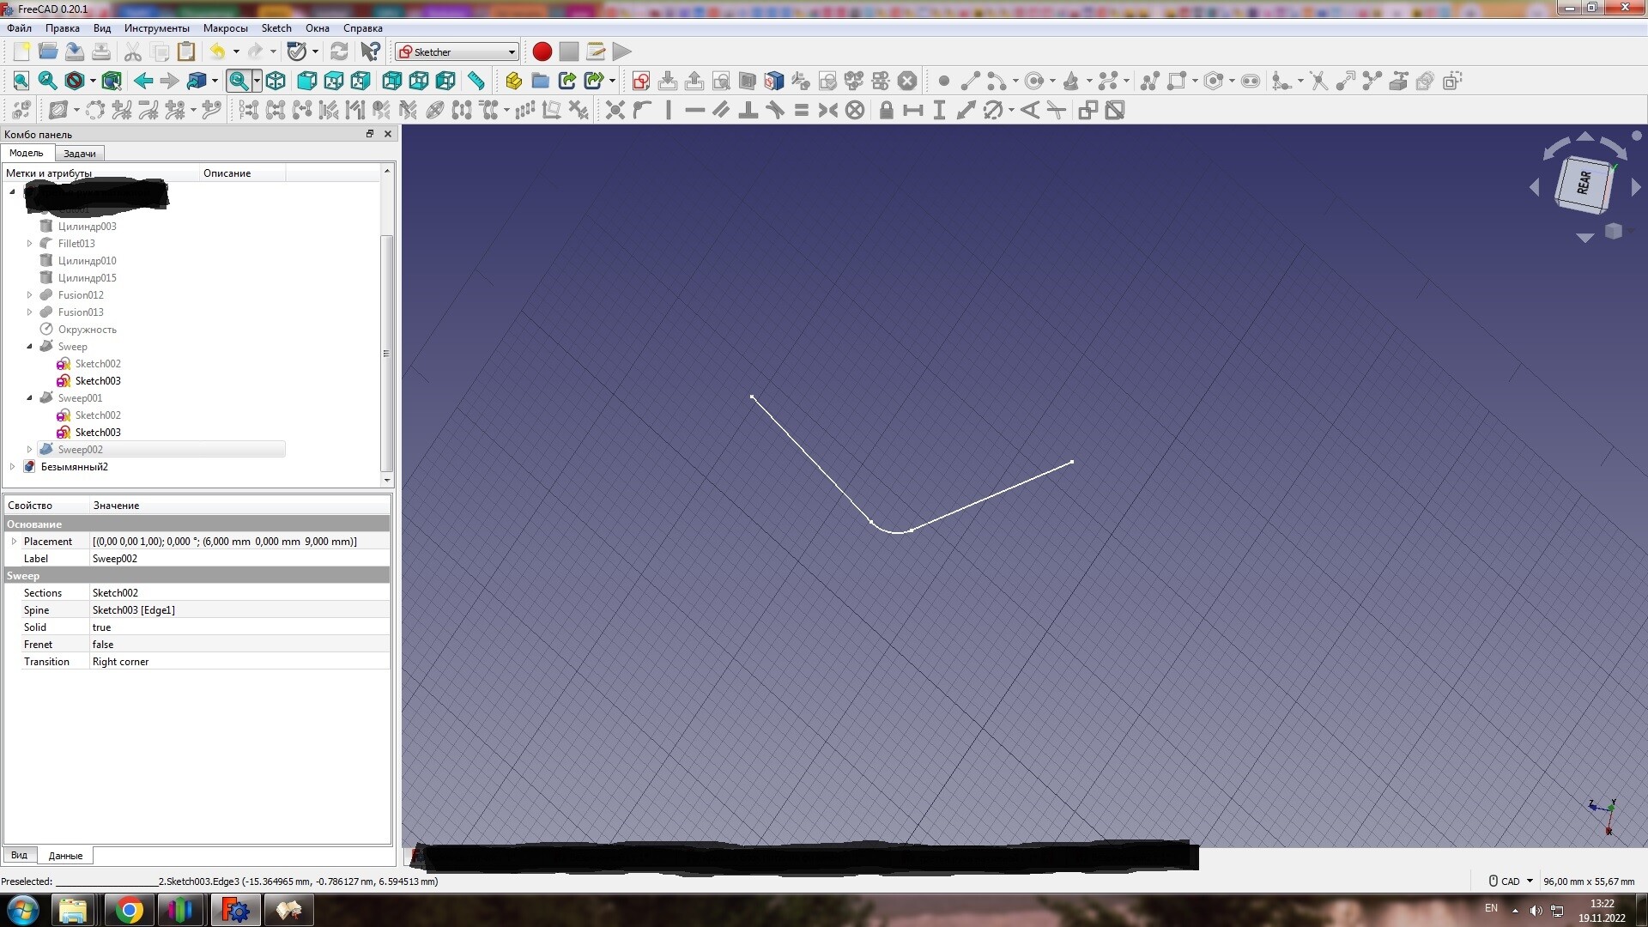The height and width of the screenshot is (927, 1648).
Task: Click the Create sketch icon
Action: coord(640,81)
